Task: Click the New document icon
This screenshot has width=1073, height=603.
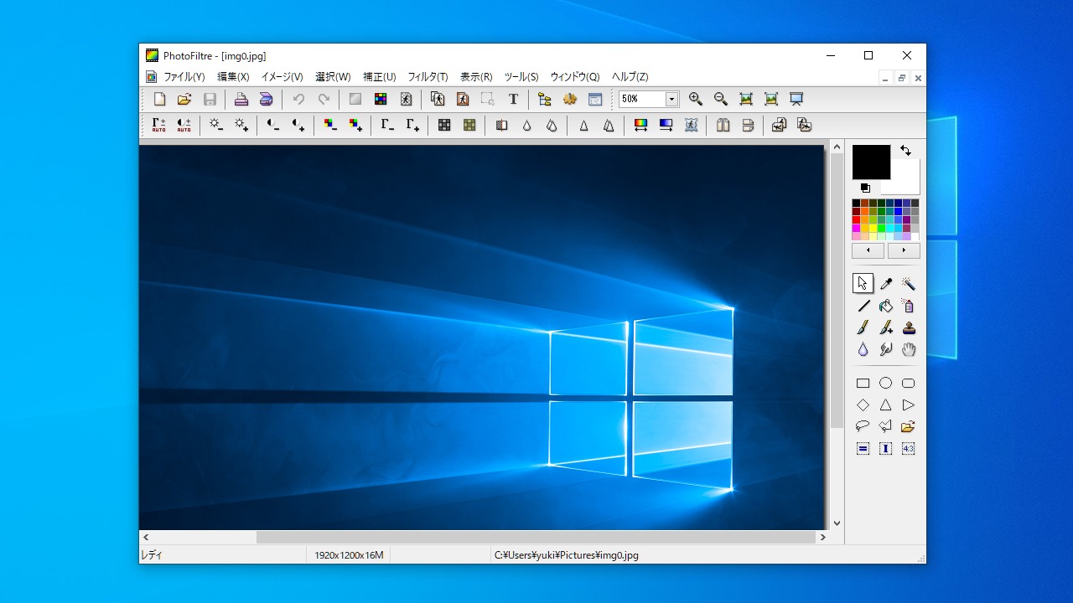Action: point(159,99)
